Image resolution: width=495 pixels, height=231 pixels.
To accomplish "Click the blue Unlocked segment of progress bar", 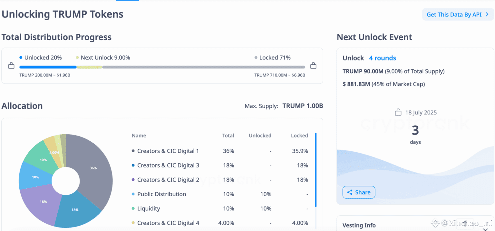I will (x=48, y=67).
